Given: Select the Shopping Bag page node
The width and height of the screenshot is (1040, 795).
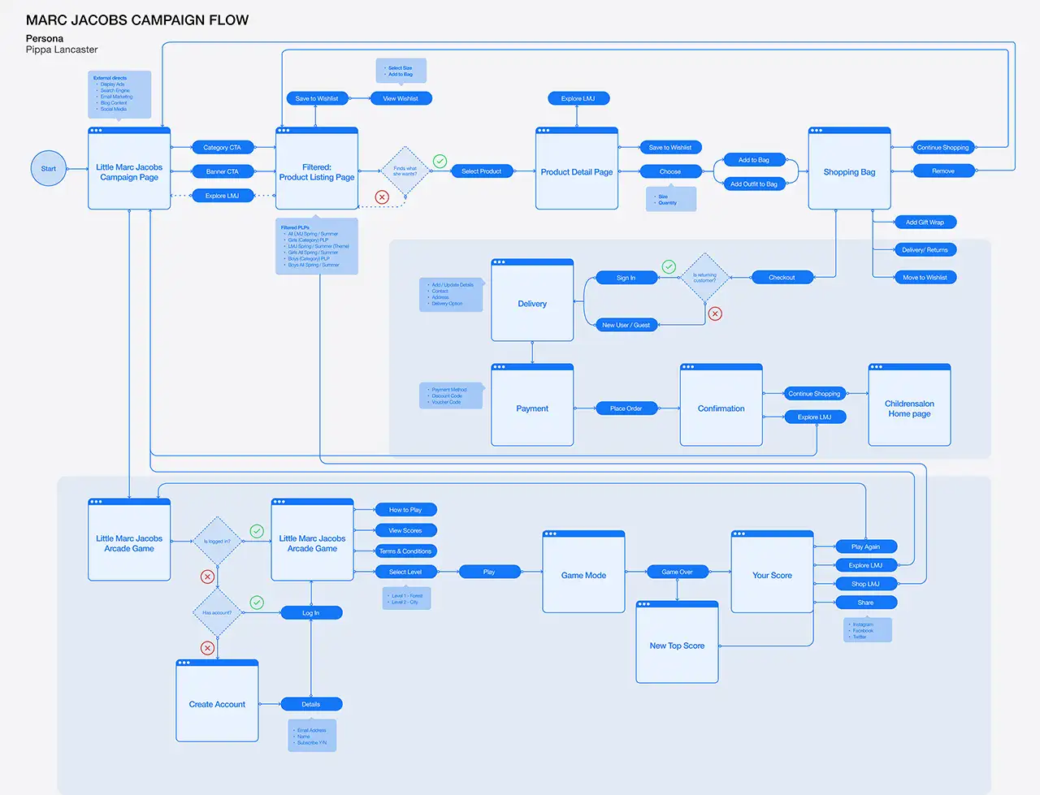Looking at the screenshot, I should click(849, 172).
